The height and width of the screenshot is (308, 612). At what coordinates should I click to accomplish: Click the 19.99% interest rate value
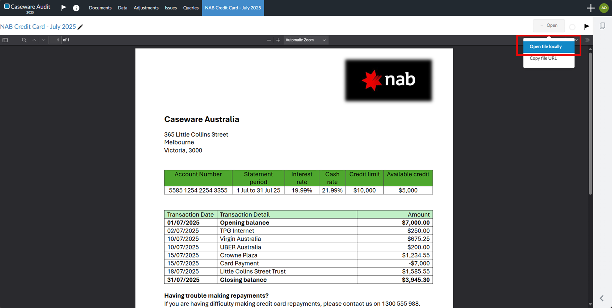(x=302, y=190)
